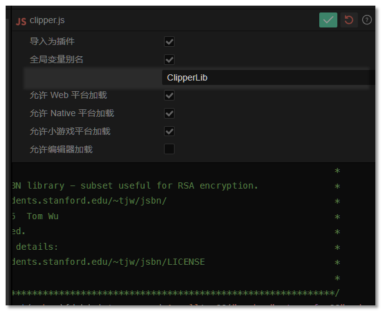Enable the 允许编辑器加载 checkbox

[169, 149]
